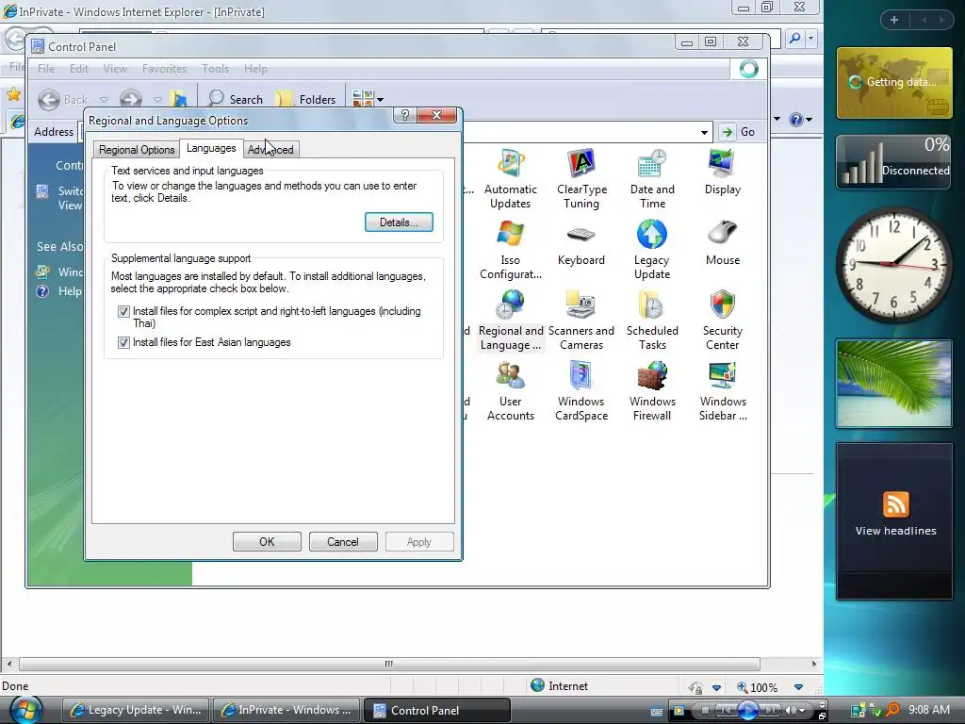Click the previous track button on taskbar player
This screenshot has height=724, width=965.
[x=727, y=711]
